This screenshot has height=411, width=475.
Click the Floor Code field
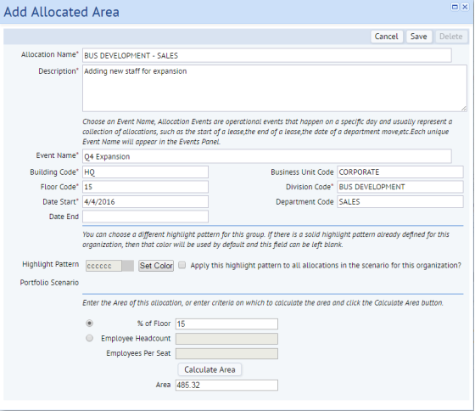click(145, 187)
